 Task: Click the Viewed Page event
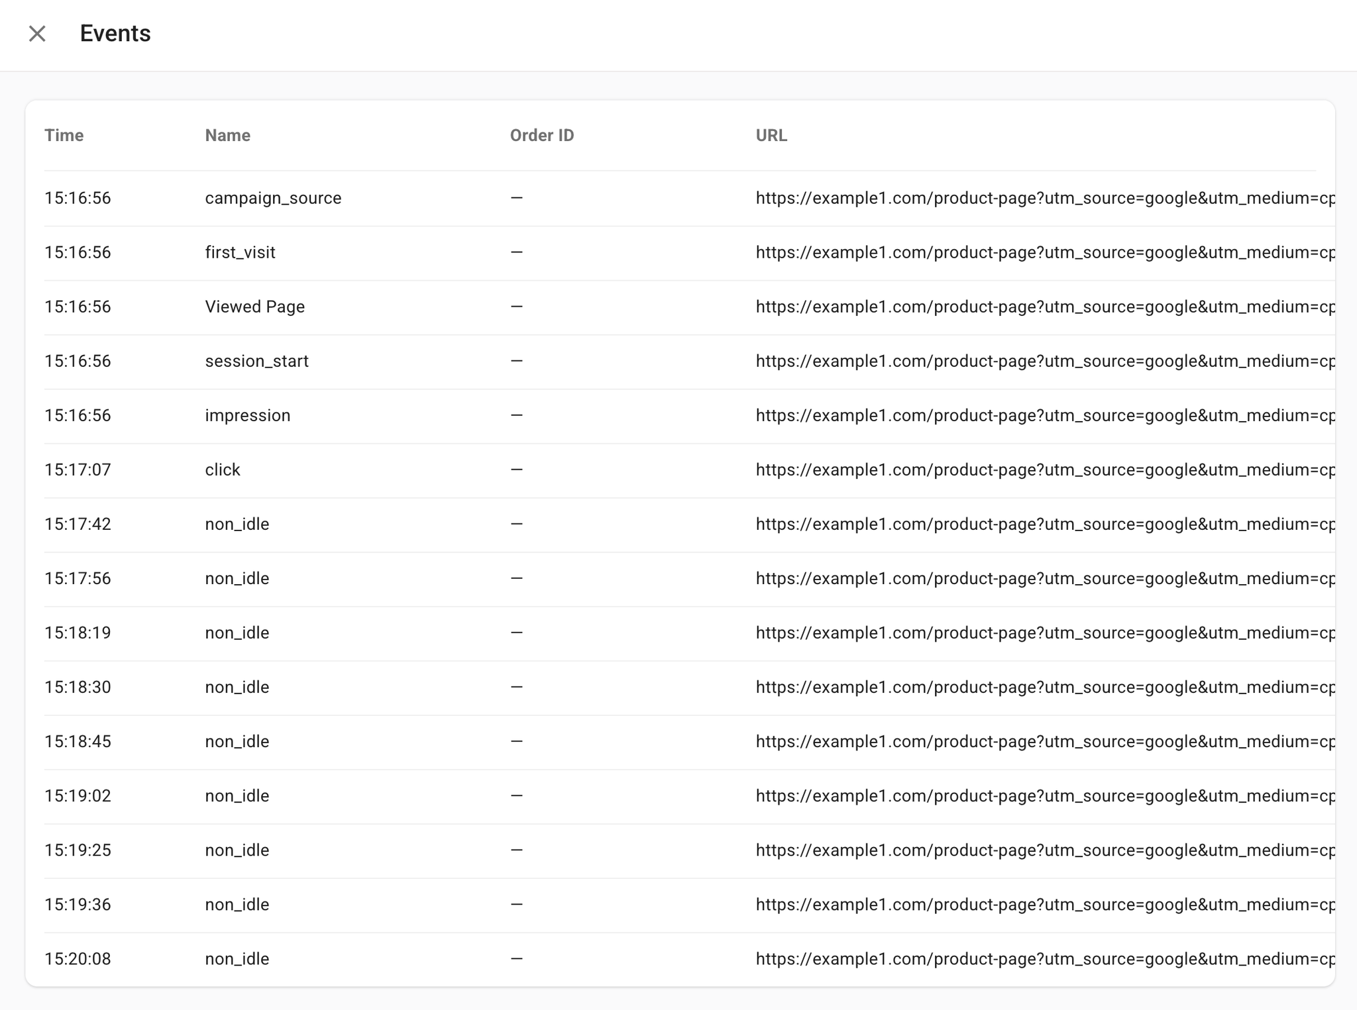pos(254,307)
